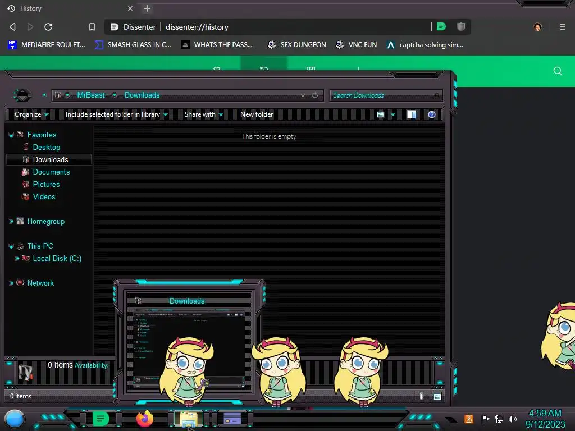Select Desktop in Favorites
575x431 pixels.
tap(47, 148)
